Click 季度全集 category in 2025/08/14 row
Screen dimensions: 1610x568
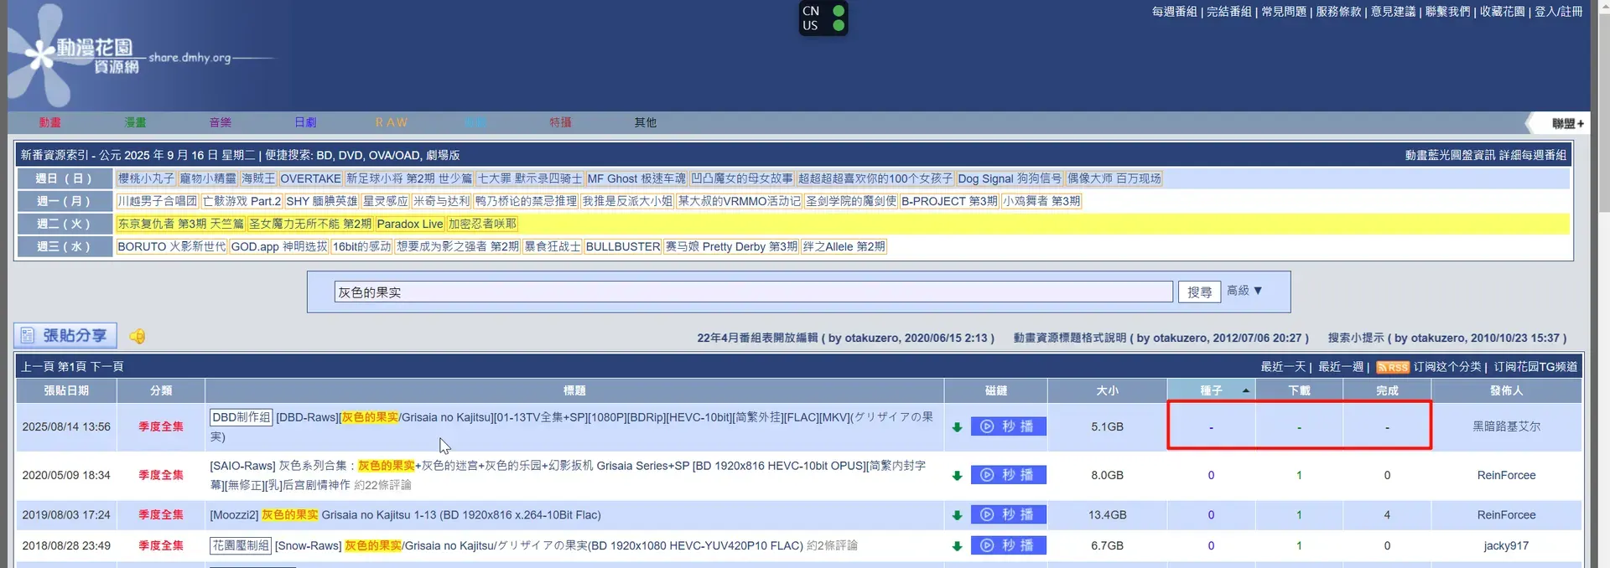161,426
